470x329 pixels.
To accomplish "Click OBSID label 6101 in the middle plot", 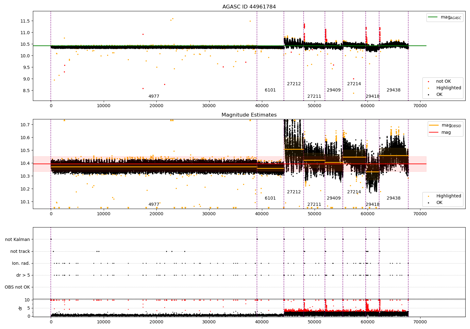I will coord(270,198).
